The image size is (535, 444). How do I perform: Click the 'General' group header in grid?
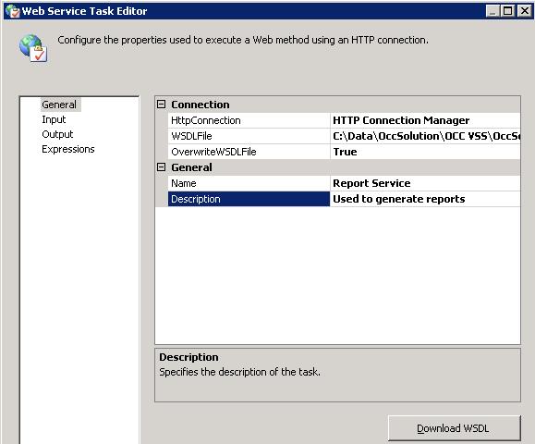click(191, 167)
